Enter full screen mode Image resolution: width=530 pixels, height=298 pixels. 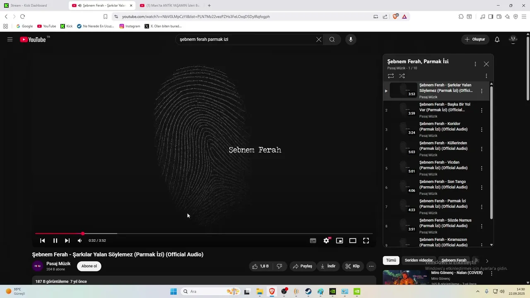(366, 240)
